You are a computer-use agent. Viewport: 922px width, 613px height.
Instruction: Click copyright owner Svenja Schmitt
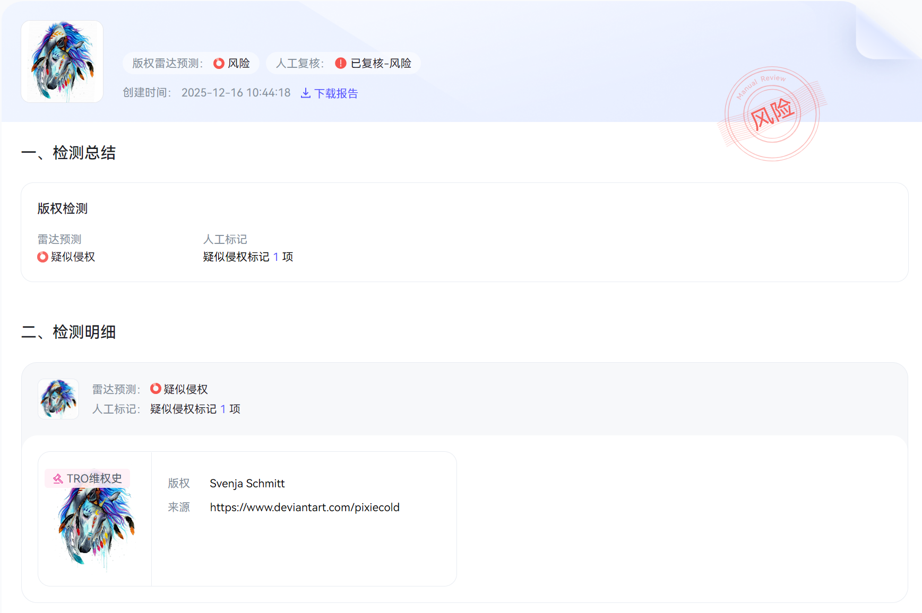pos(247,484)
